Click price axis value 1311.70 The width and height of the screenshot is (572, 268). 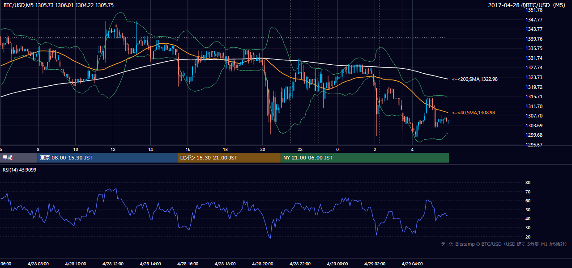click(x=534, y=106)
